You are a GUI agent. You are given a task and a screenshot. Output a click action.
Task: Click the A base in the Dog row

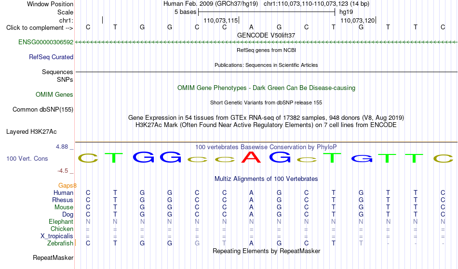pyautogui.click(x=251, y=215)
